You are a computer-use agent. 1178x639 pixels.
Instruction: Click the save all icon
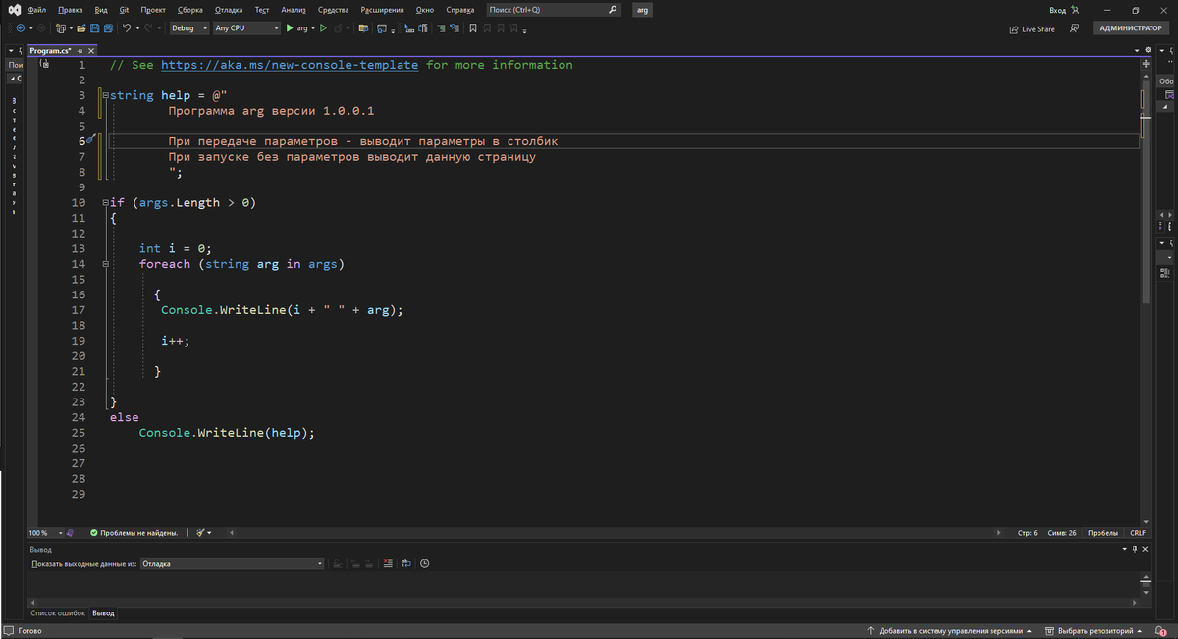108,28
